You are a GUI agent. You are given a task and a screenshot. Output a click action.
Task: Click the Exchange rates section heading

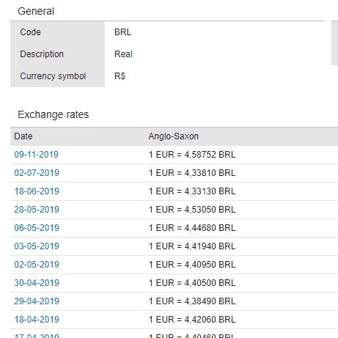pyautogui.click(x=54, y=114)
